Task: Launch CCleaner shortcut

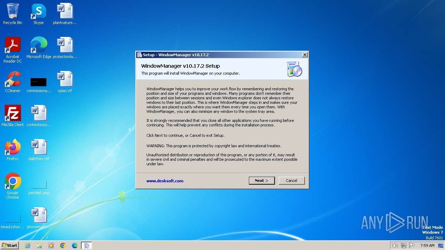Action: click(x=13, y=82)
